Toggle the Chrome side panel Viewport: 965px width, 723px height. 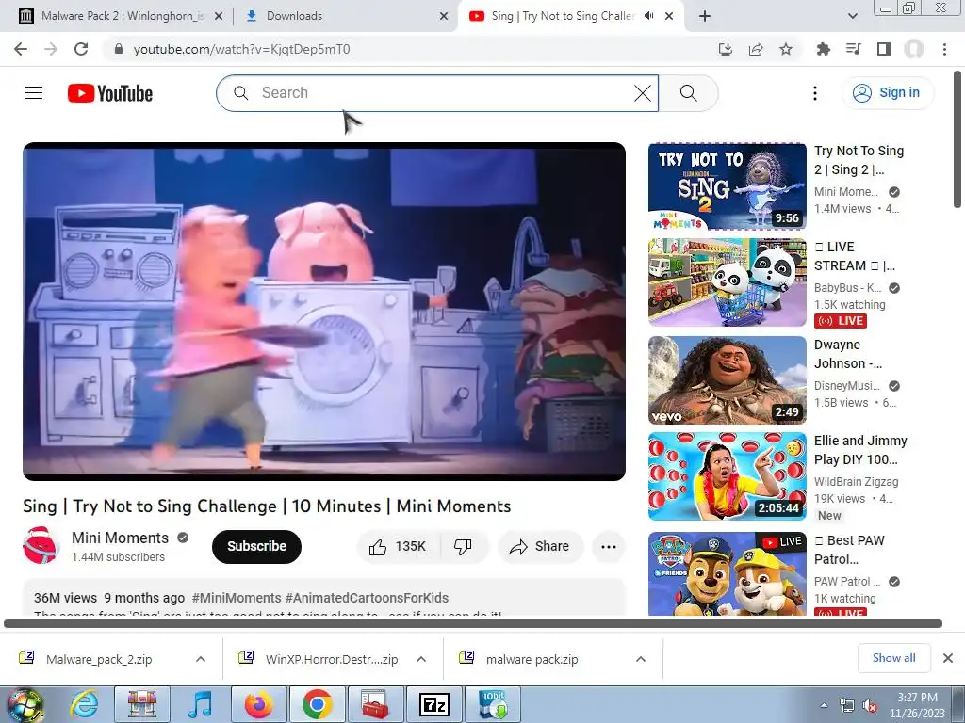coord(884,49)
